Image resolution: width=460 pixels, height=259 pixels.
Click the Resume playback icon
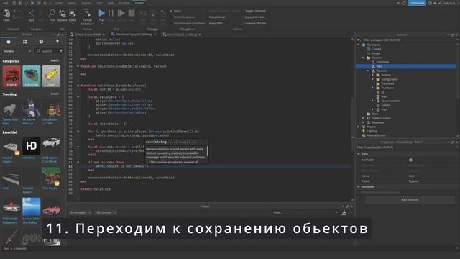[121, 13]
